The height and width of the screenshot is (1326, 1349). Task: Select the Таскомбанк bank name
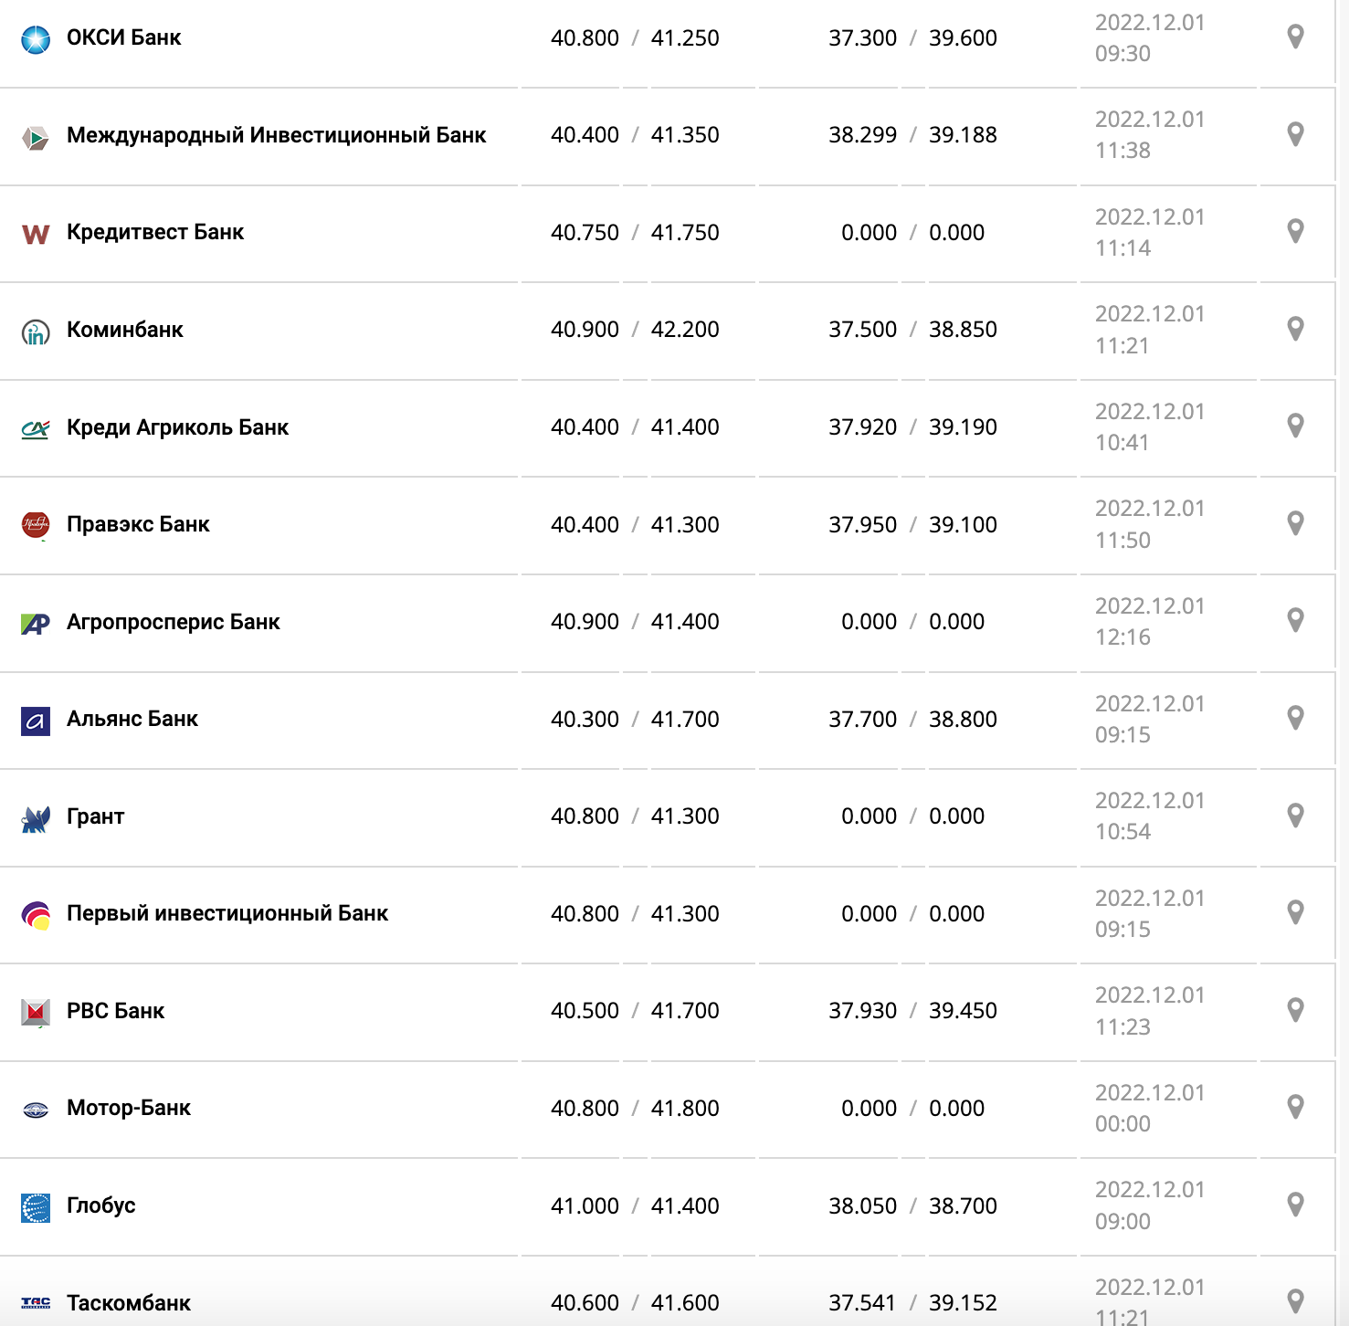(x=129, y=1303)
